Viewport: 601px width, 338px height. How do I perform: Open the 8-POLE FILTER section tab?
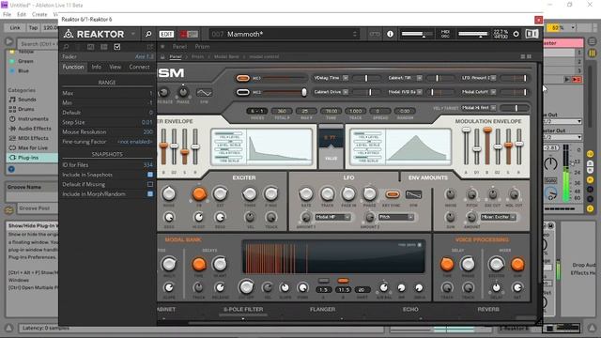pos(243,309)
